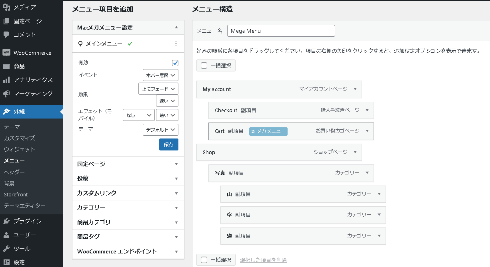The height and width of the screenshot is (267, 490).
Task: Open the three-dot options for メインメニュー
Action: tap(176, 44)
